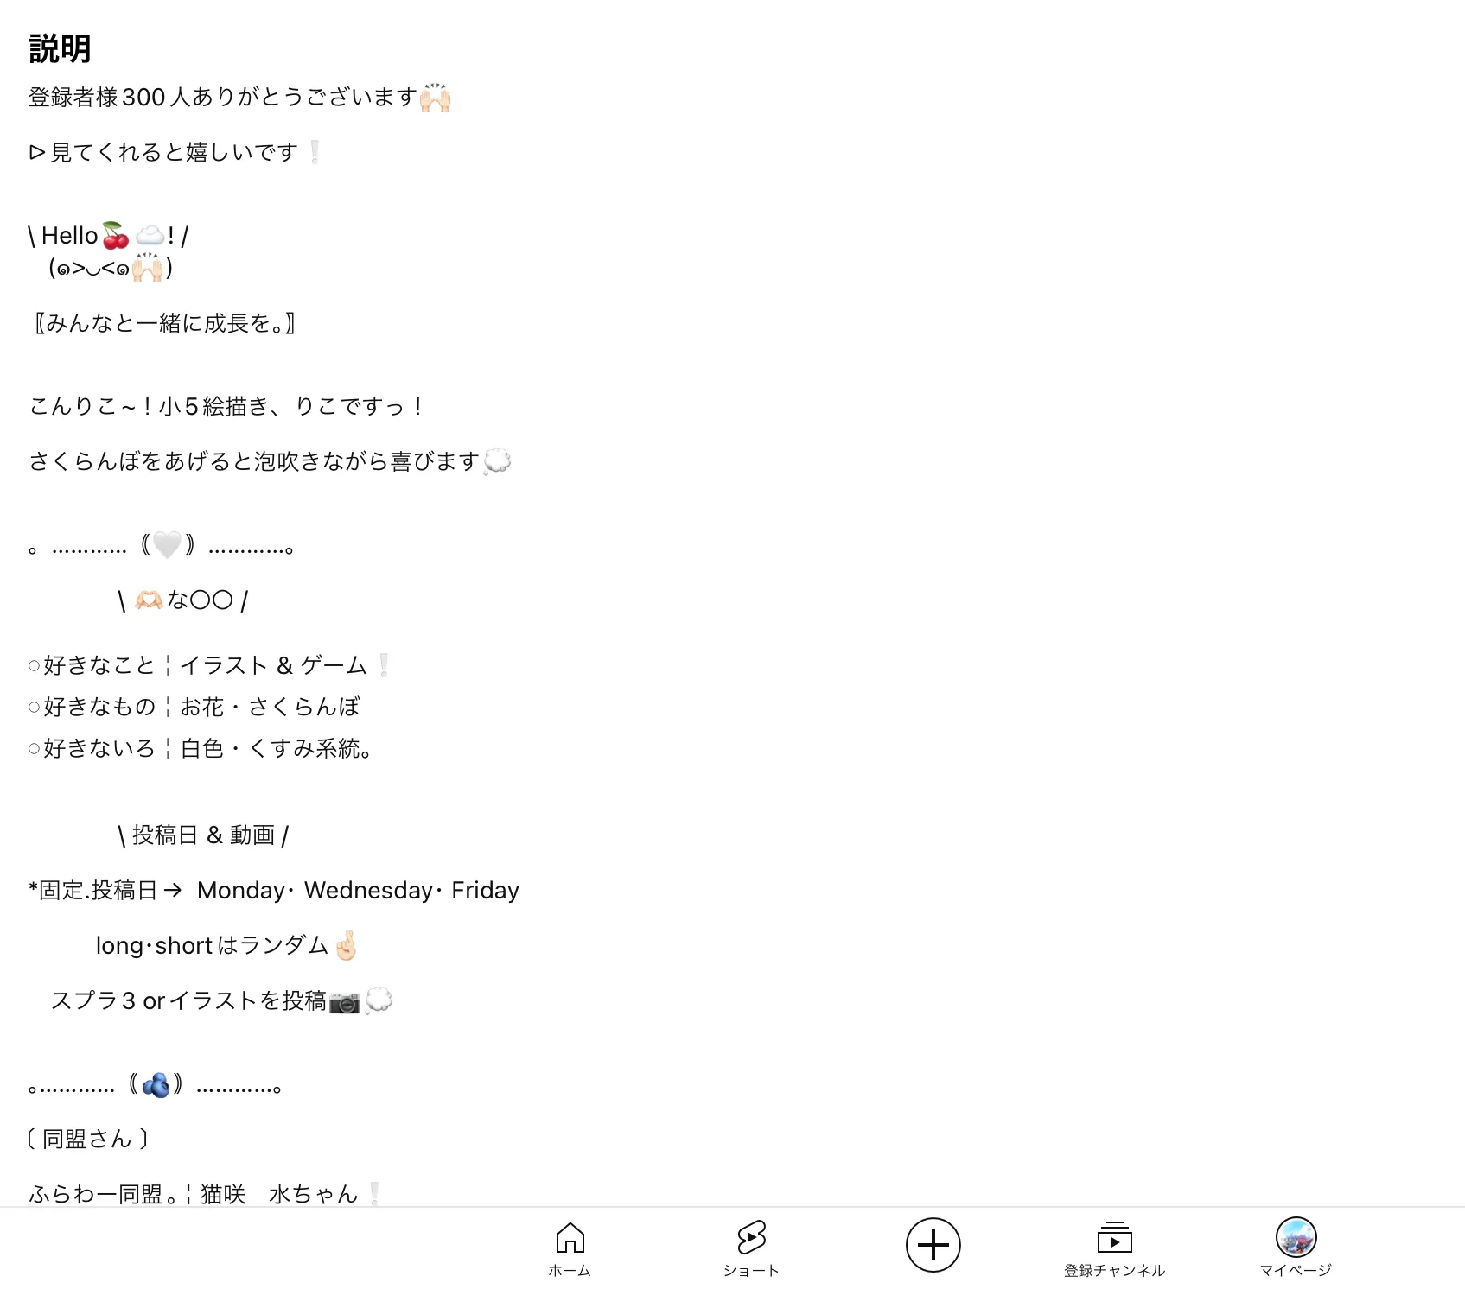Click the cherry emoji after Hello
The width and height of the screenshot is (1465, 1289).
[x=116, y=236]
